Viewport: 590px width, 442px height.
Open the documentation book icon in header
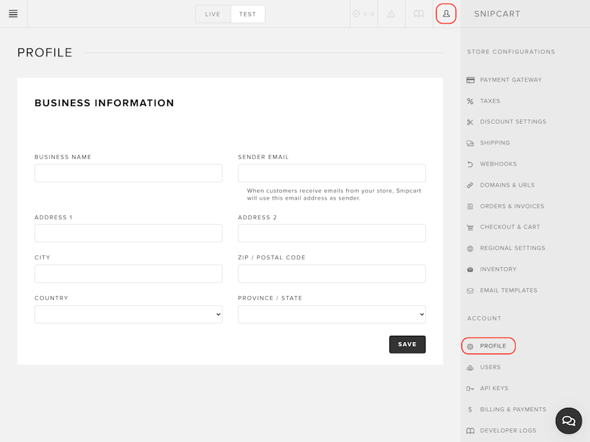418,14
